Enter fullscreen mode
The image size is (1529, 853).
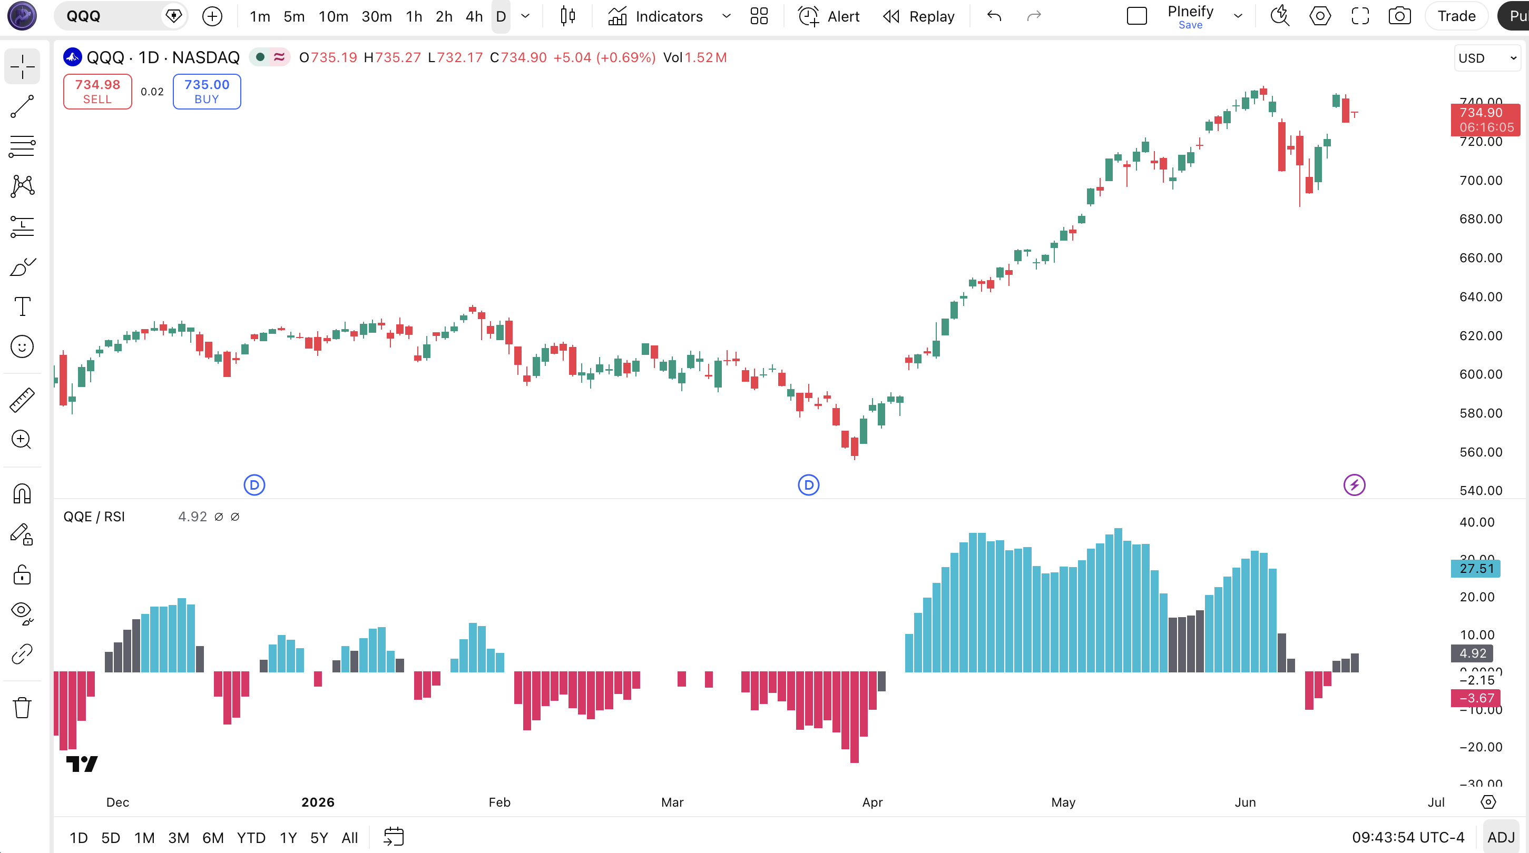tap(1360, 16)
